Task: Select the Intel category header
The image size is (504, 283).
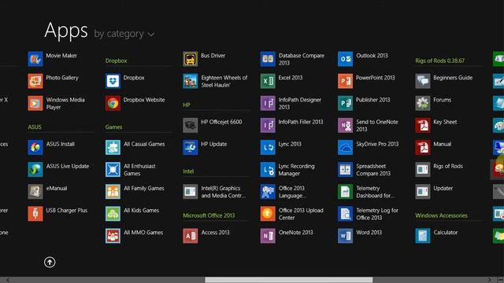Action: click(x=188, y=171)
